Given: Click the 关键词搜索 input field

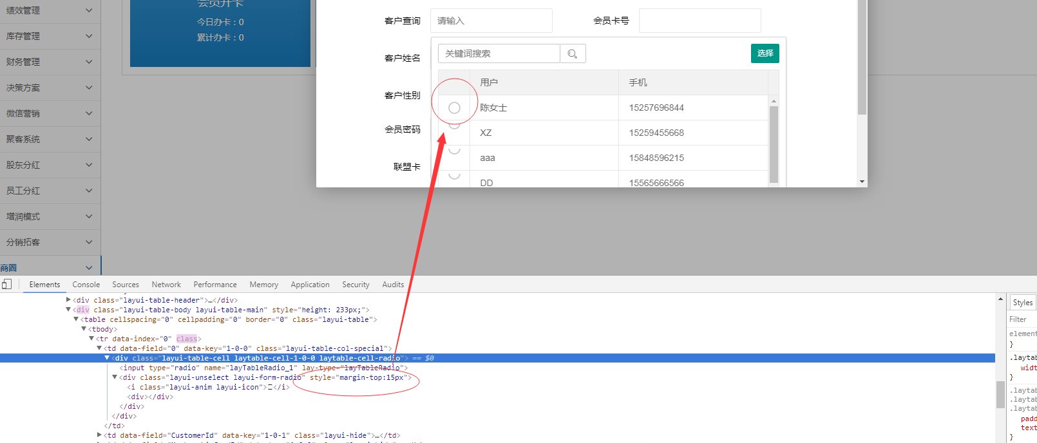Looking at the screenshot, I should (499, 53).
